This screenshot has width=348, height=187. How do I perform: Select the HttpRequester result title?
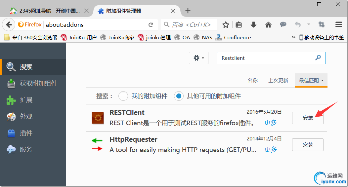click(x=133, y=139)
